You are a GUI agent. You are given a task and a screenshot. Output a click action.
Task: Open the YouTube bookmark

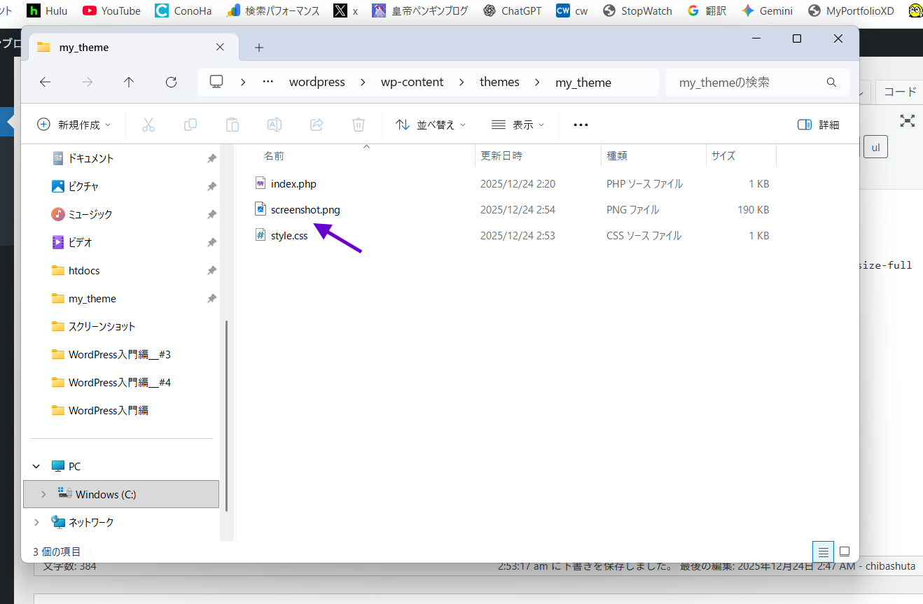111,10
